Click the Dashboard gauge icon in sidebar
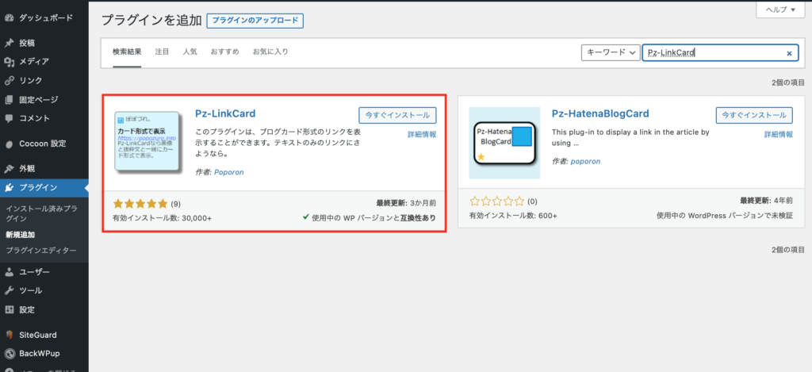 coord(9,17)
